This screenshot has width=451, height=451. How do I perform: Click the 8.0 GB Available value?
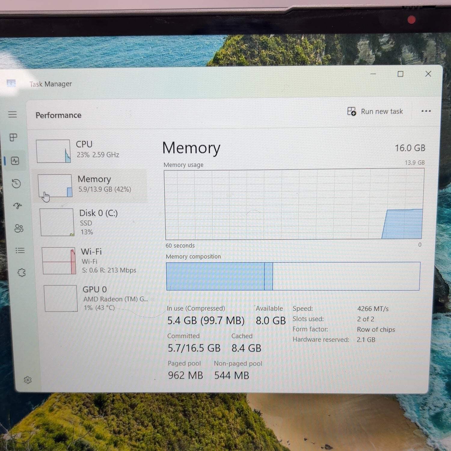point(271,321)
